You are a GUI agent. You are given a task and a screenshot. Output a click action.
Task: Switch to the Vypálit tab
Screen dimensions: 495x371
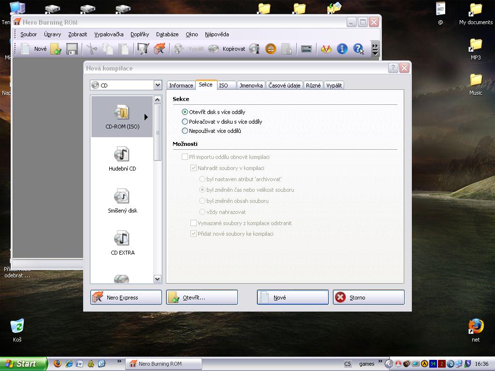tap(334, 86)
